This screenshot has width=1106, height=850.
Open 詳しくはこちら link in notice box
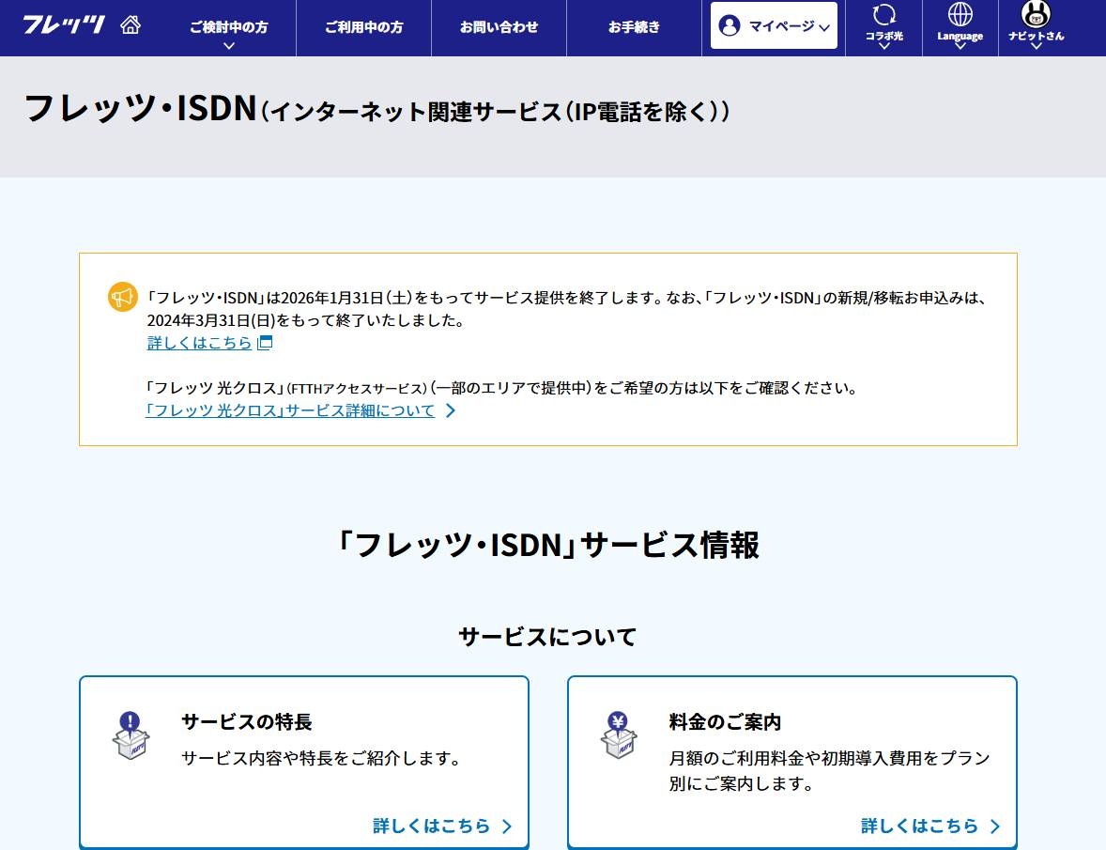(199, 343)
